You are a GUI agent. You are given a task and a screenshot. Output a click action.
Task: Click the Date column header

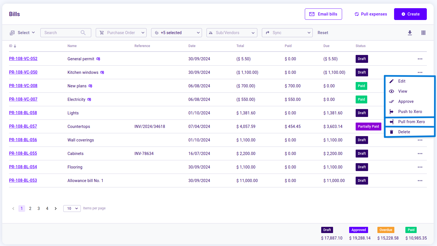click(192, 46)
